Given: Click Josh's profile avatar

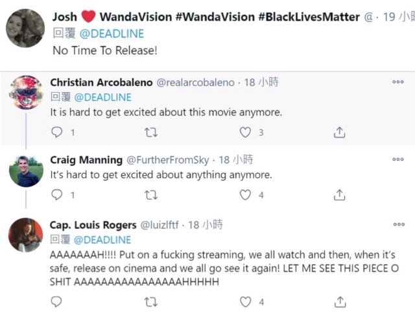Looking at the screenshot, I should 25,28.
